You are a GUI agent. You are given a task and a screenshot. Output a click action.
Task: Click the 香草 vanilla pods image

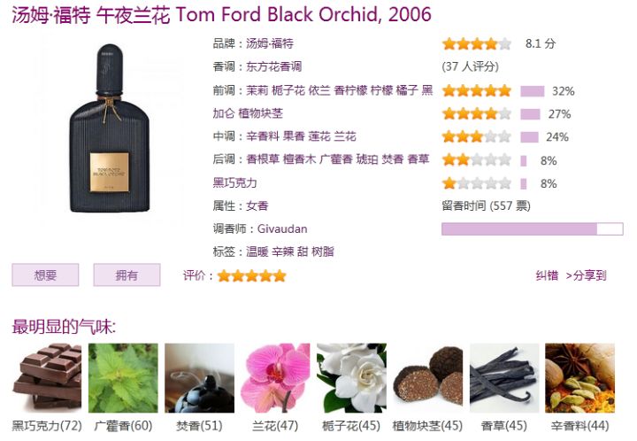pyautogui.click(x=504, y=378)
